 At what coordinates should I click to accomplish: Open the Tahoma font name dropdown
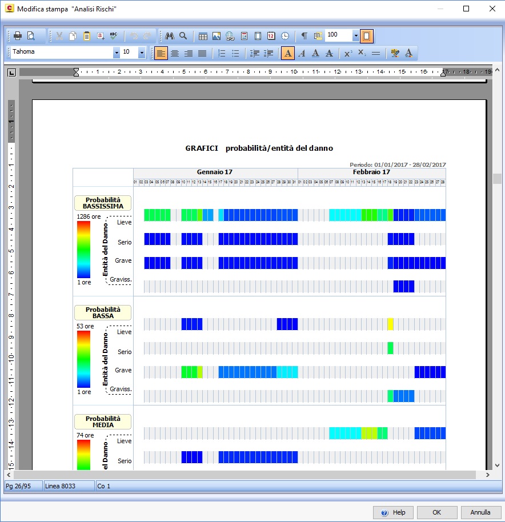(117, 53)
